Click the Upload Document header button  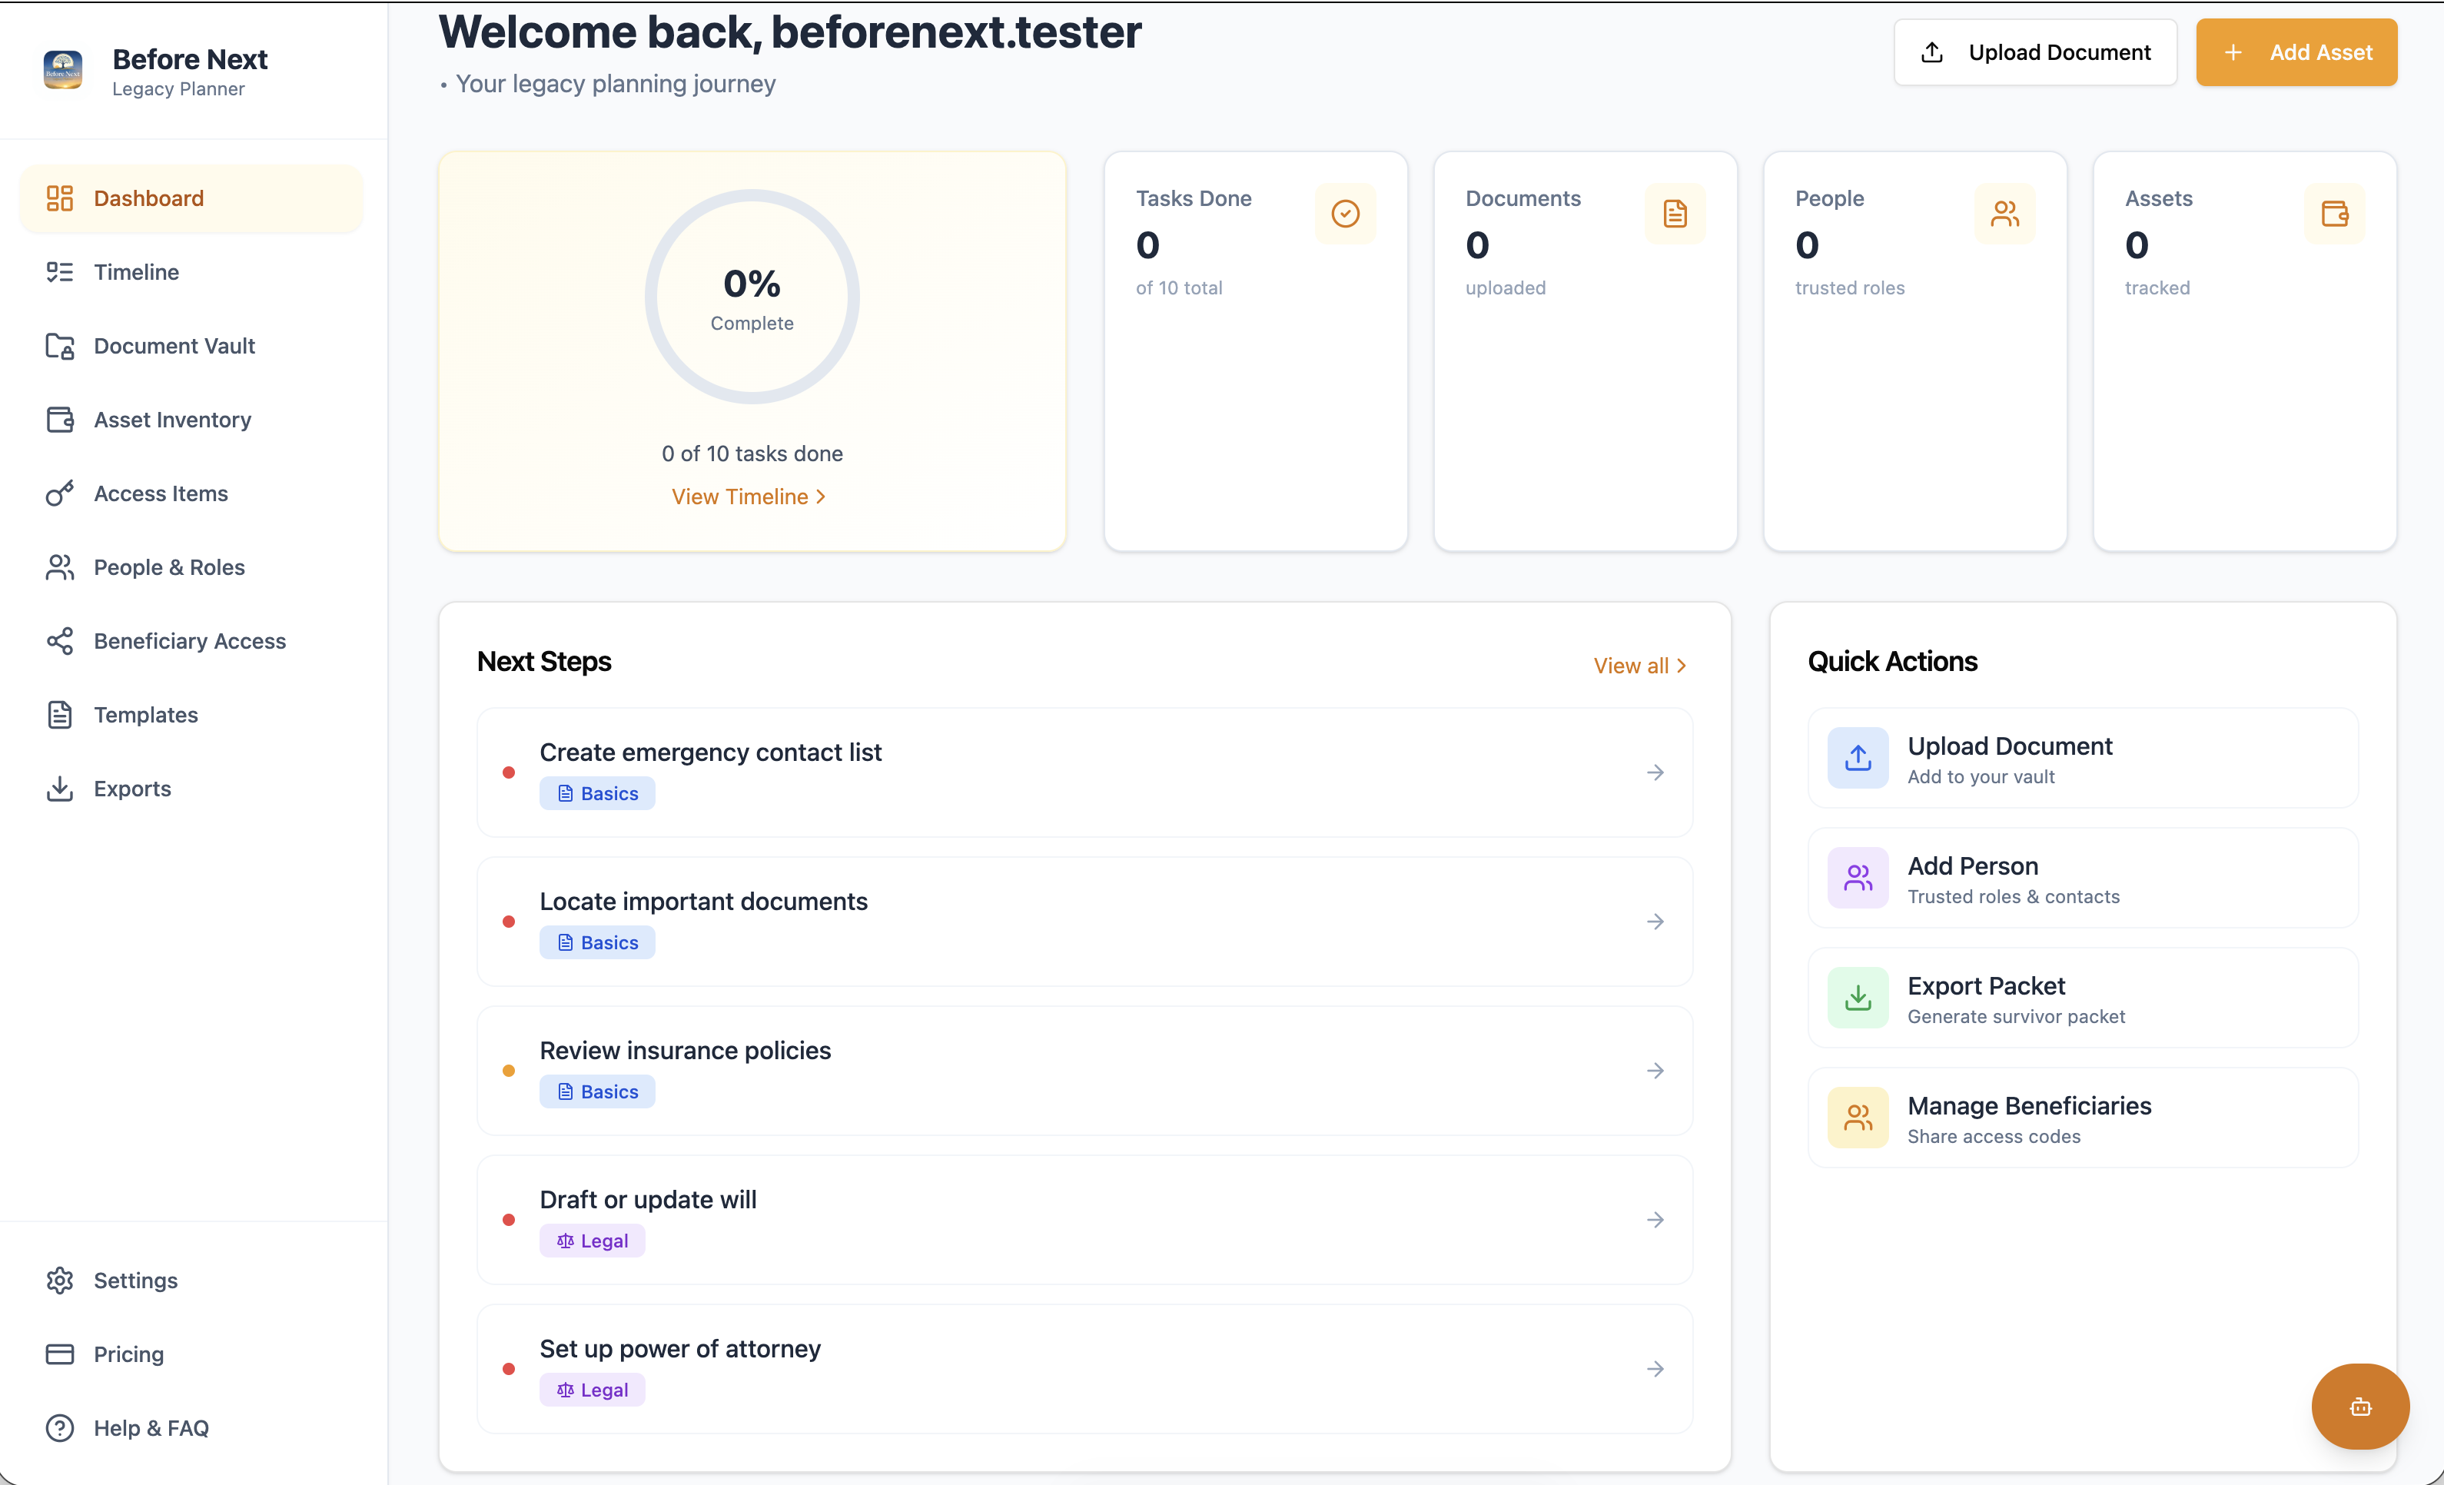click(x=2035, y=52)
